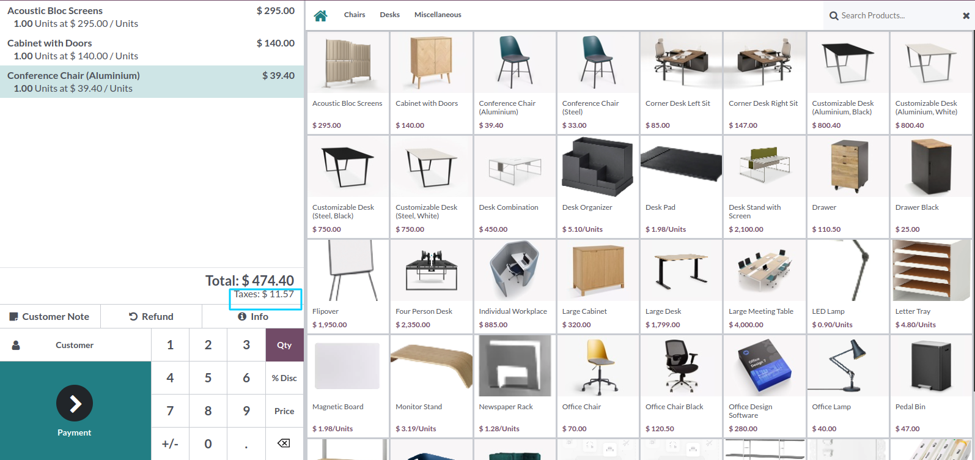Switch numpad to Price mode
The width and height of the screenshot is (975, 460).
coord(284,411)
